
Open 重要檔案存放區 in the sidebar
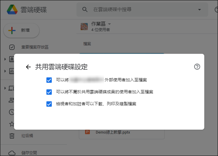click(35, 47)
